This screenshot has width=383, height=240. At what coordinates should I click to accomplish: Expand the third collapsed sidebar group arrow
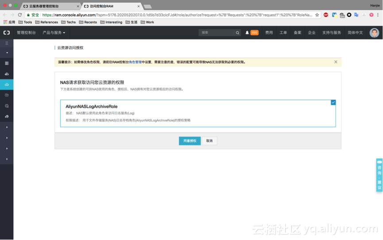[7, 149]
